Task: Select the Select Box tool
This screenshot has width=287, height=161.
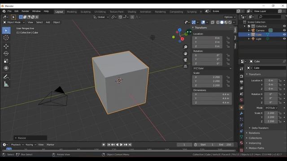Action: (x=6, y=30)
